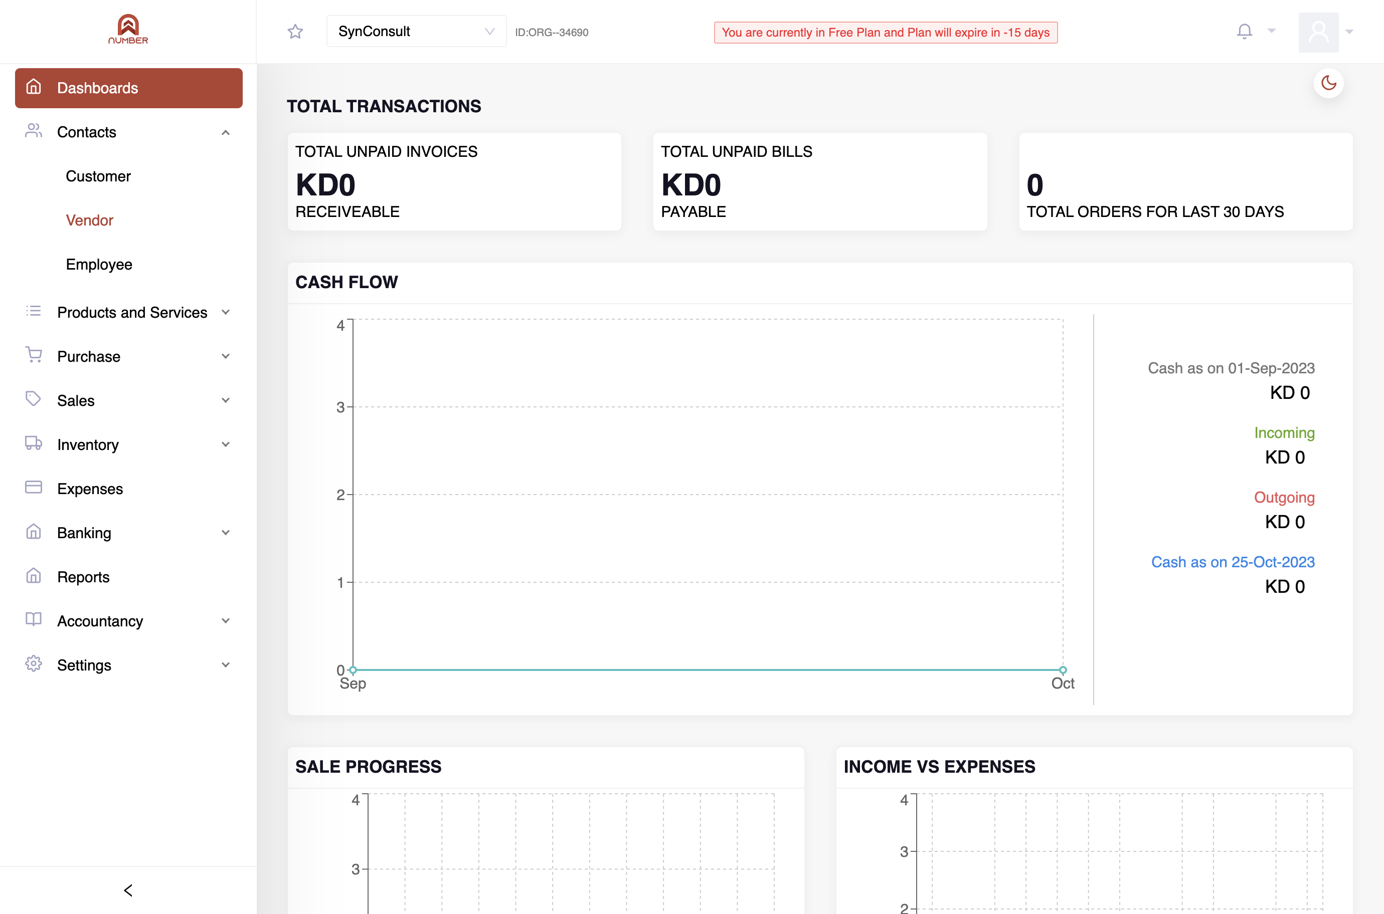Image resolution: width=1384 pixels, height=914 pixels.
Task: Click the Total Unpaid Invoices card
Action: tap(454, 182)
